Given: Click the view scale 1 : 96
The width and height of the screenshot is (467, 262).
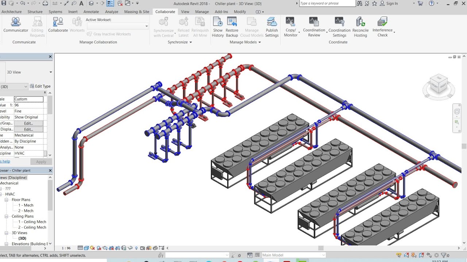Looking at the screenshot, I should tap(66, 248).
